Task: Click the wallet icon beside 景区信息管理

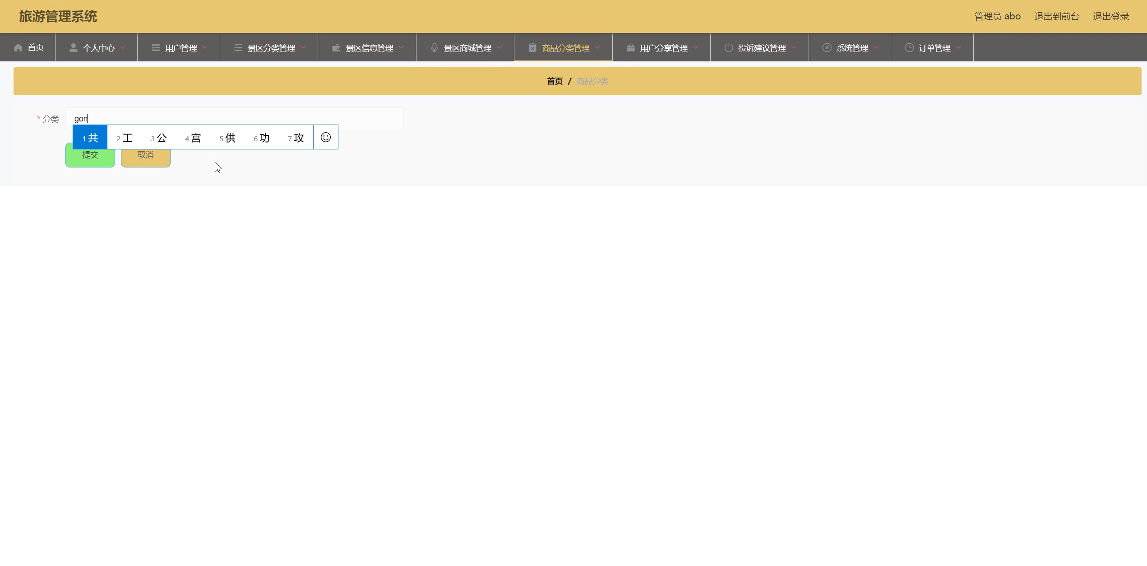Action: 336,48
